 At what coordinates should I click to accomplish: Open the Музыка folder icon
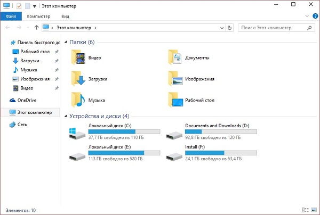tap(79, 100)
